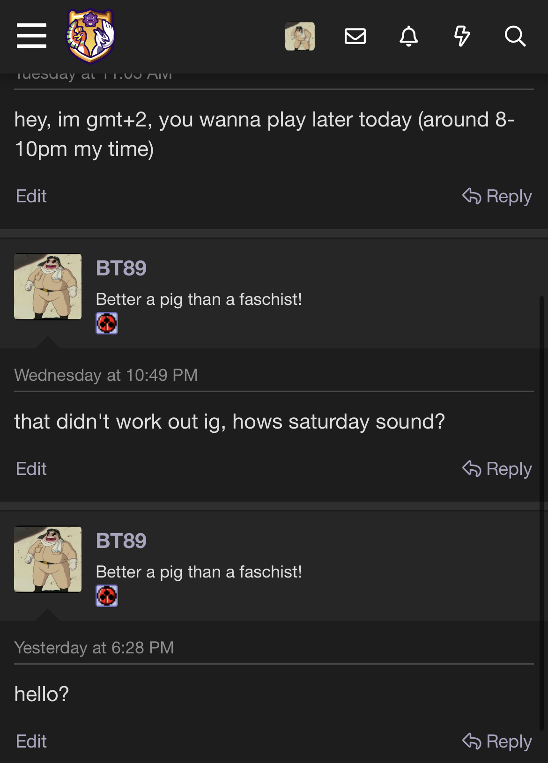This screenshot has width=548, height=763.
Task: Click the red badge icon under second BT89
Action: point(107,596)
